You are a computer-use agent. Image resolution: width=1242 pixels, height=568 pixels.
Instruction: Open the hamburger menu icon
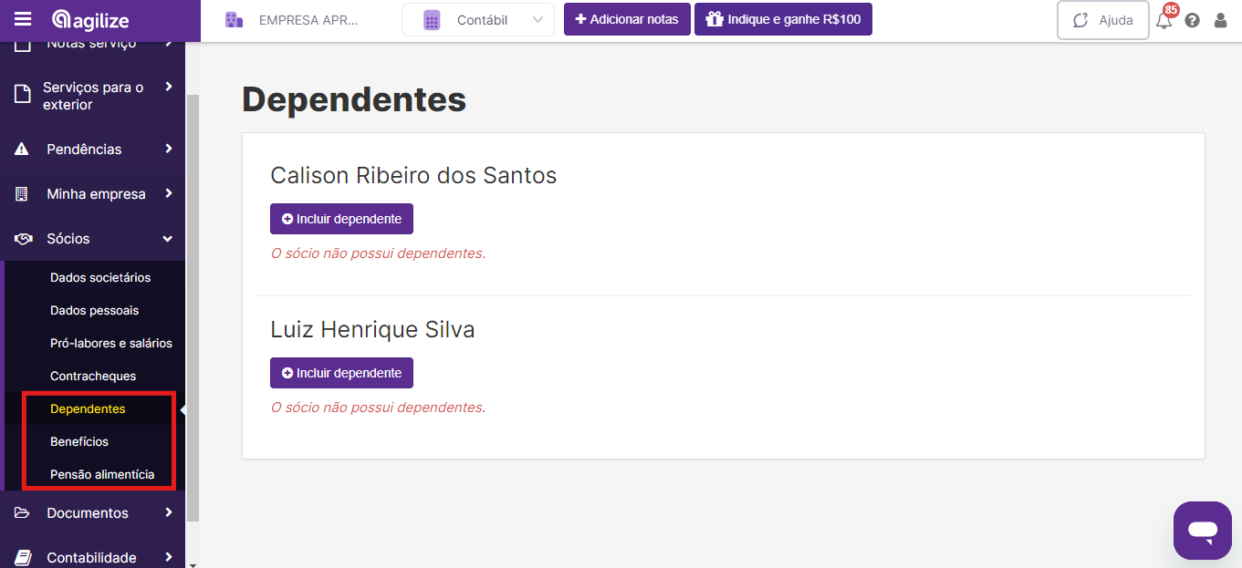(23, 19)
